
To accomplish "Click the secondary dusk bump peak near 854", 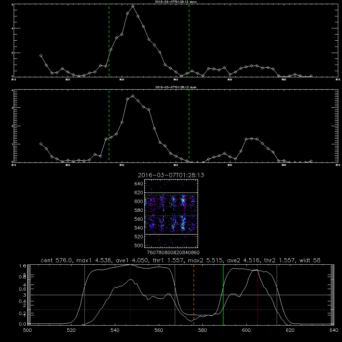I will (x=251, y=139).
